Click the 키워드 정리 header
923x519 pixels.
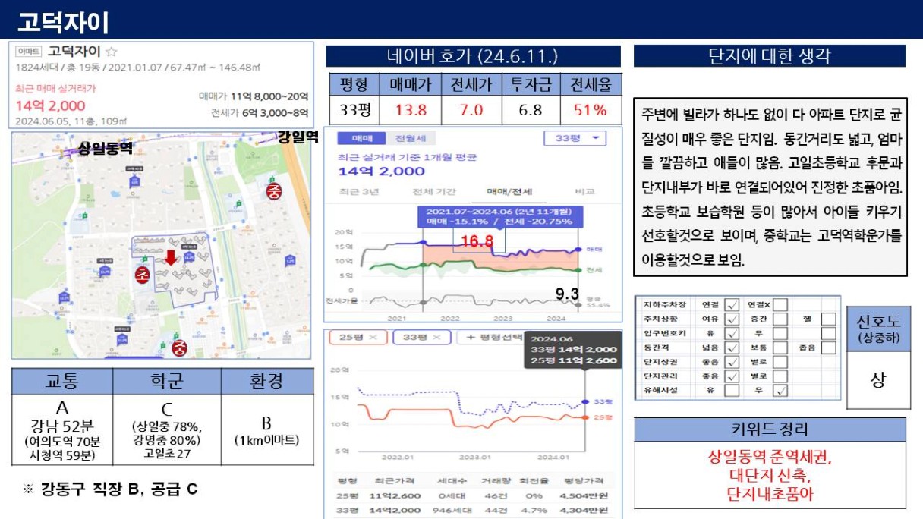tap(770, 430)
